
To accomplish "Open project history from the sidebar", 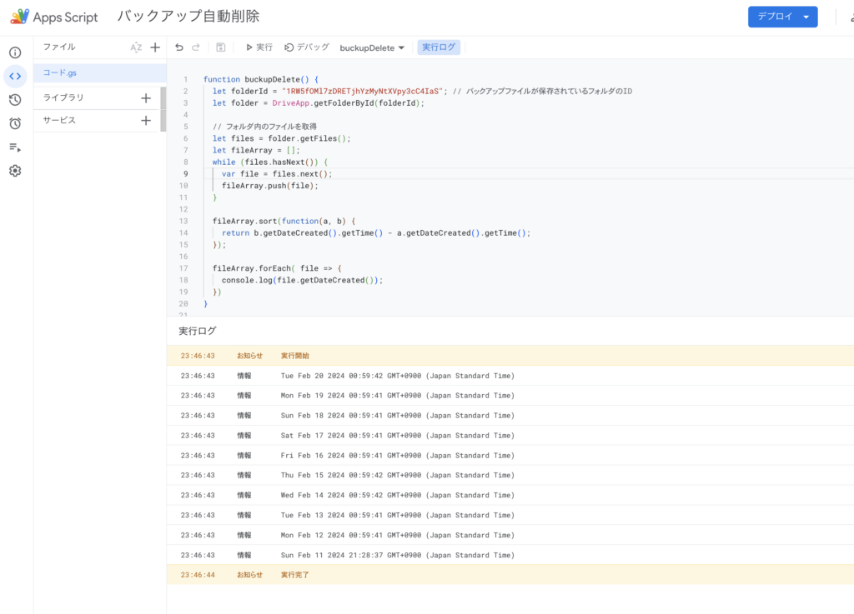I will 15,100.
